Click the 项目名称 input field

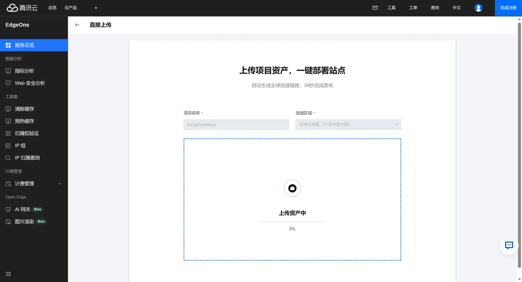pyautogui.click(x=236, y=124)
